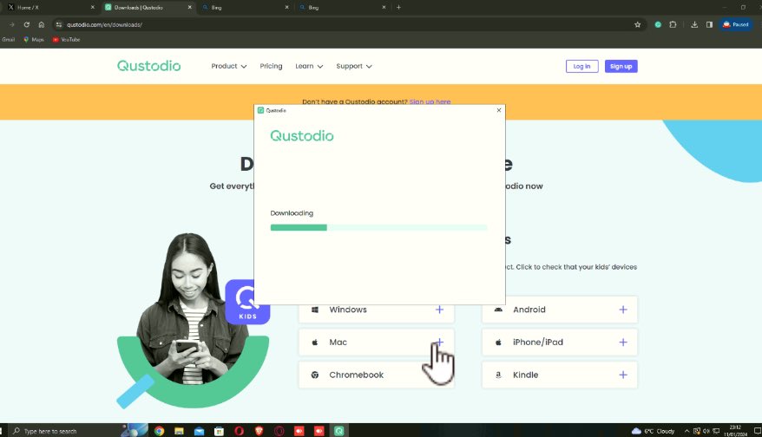The image size is (762, 437).
Task: Open the Mail app on taskbar
Action: [199, 431]
